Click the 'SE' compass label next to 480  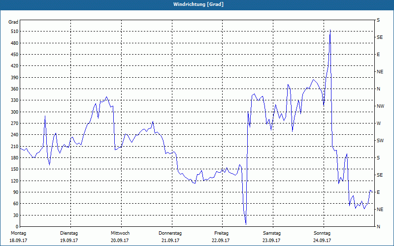380,37
